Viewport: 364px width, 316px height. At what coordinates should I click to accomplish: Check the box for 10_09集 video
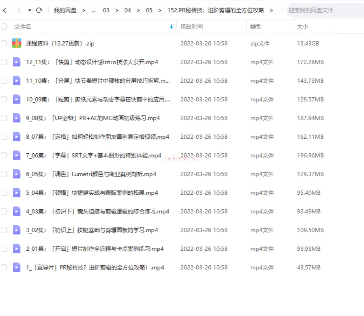click(4, 99)
